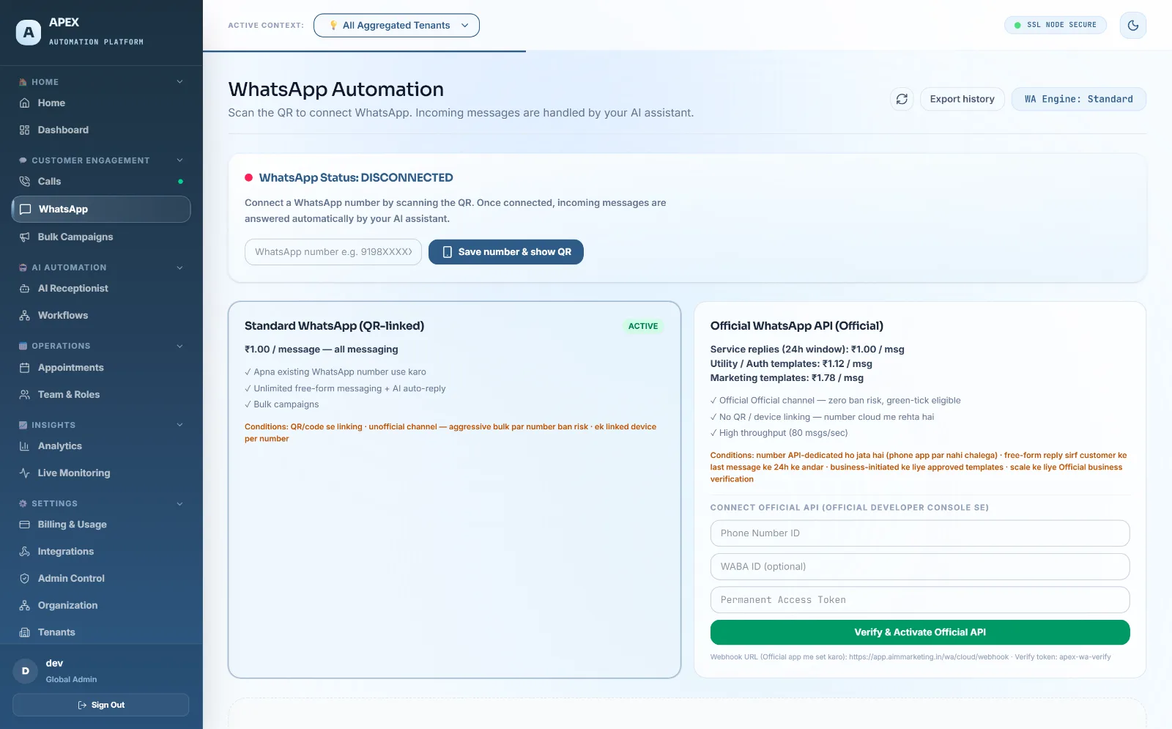
Task: Collapse the SETTINGS section
Action: click(179, 504)
